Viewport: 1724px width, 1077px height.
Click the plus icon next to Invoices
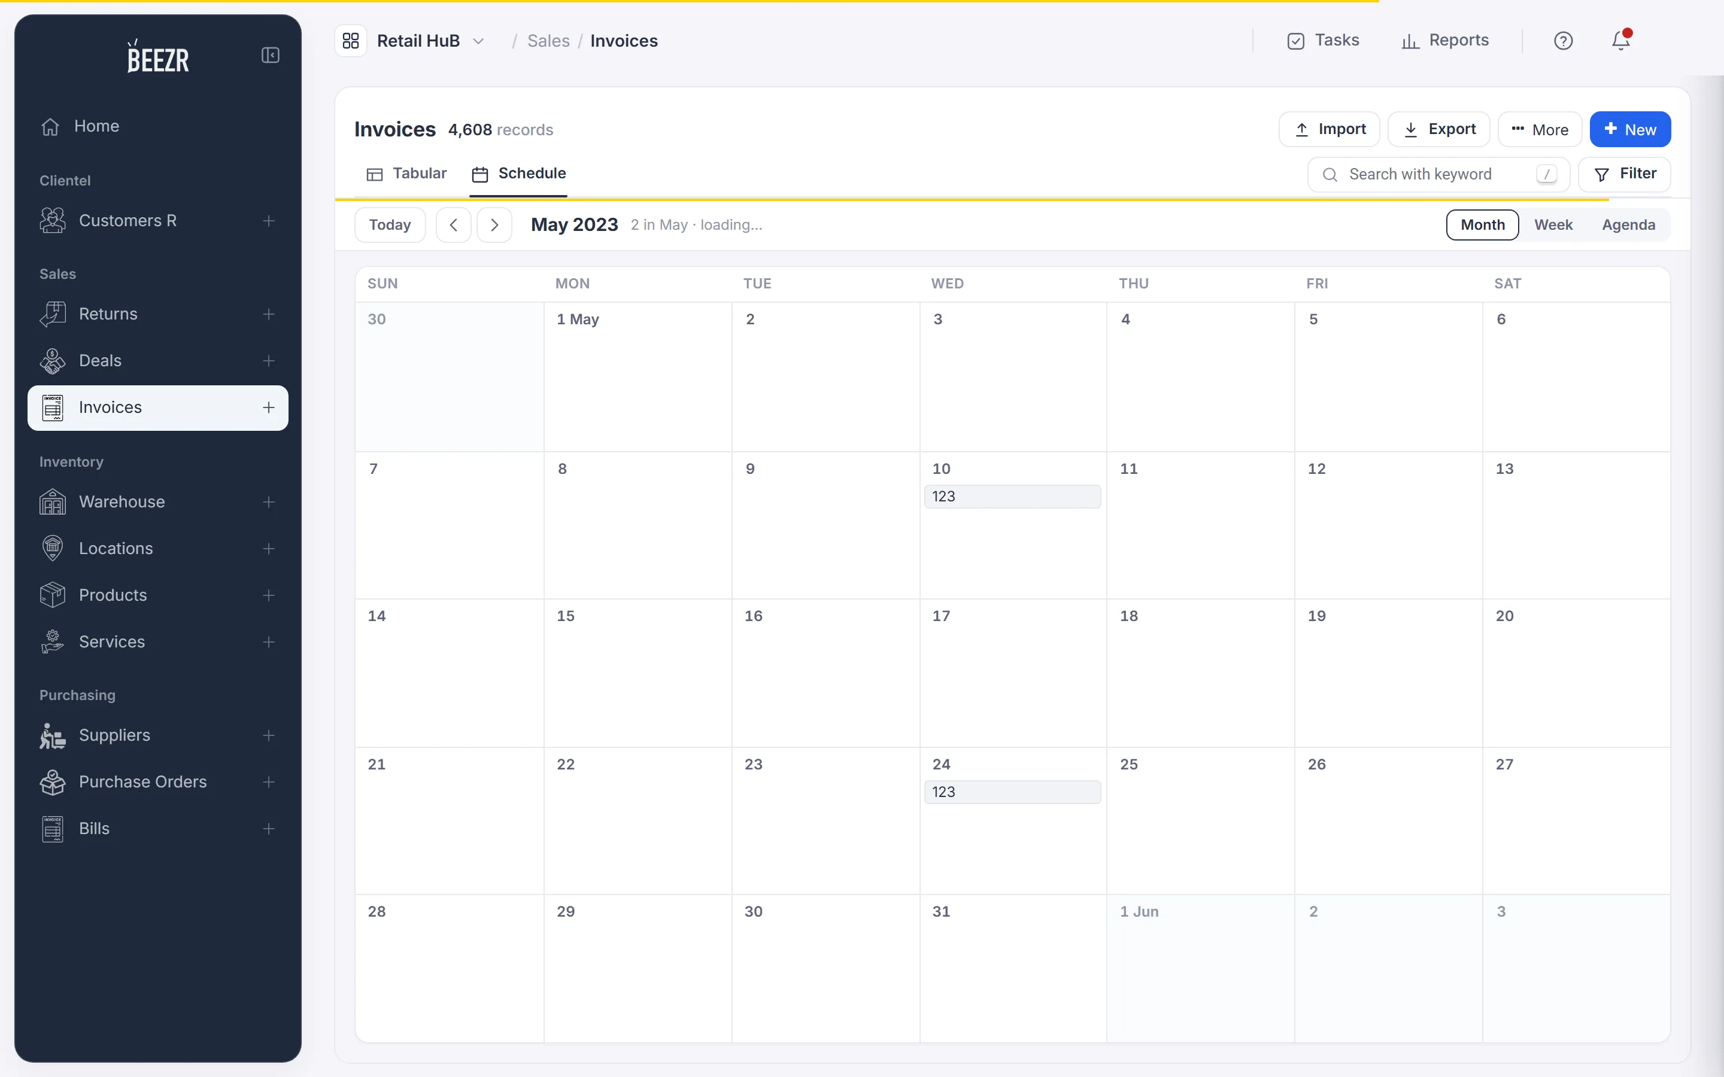pos(269,407)
